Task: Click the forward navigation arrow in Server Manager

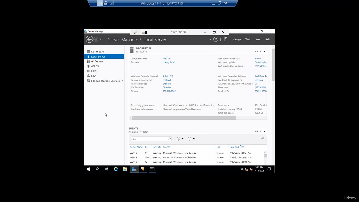Action: (96, 40)
